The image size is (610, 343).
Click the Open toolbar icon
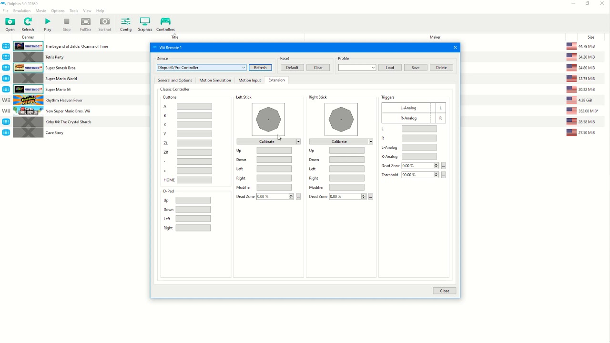(x=10, y=24)
